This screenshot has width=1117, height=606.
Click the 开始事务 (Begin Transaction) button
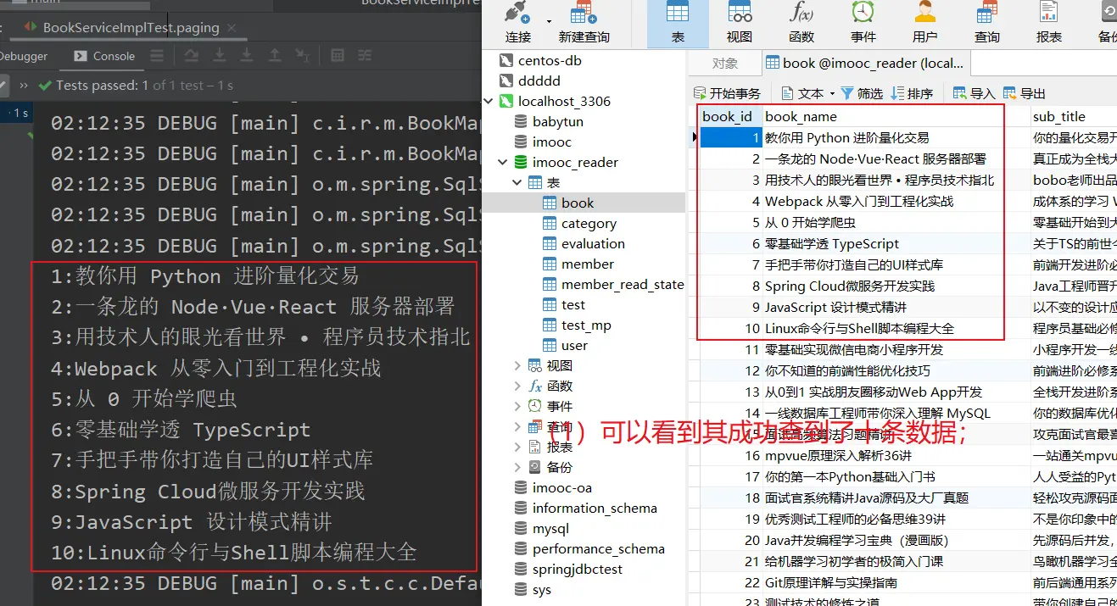pos(727,93)
